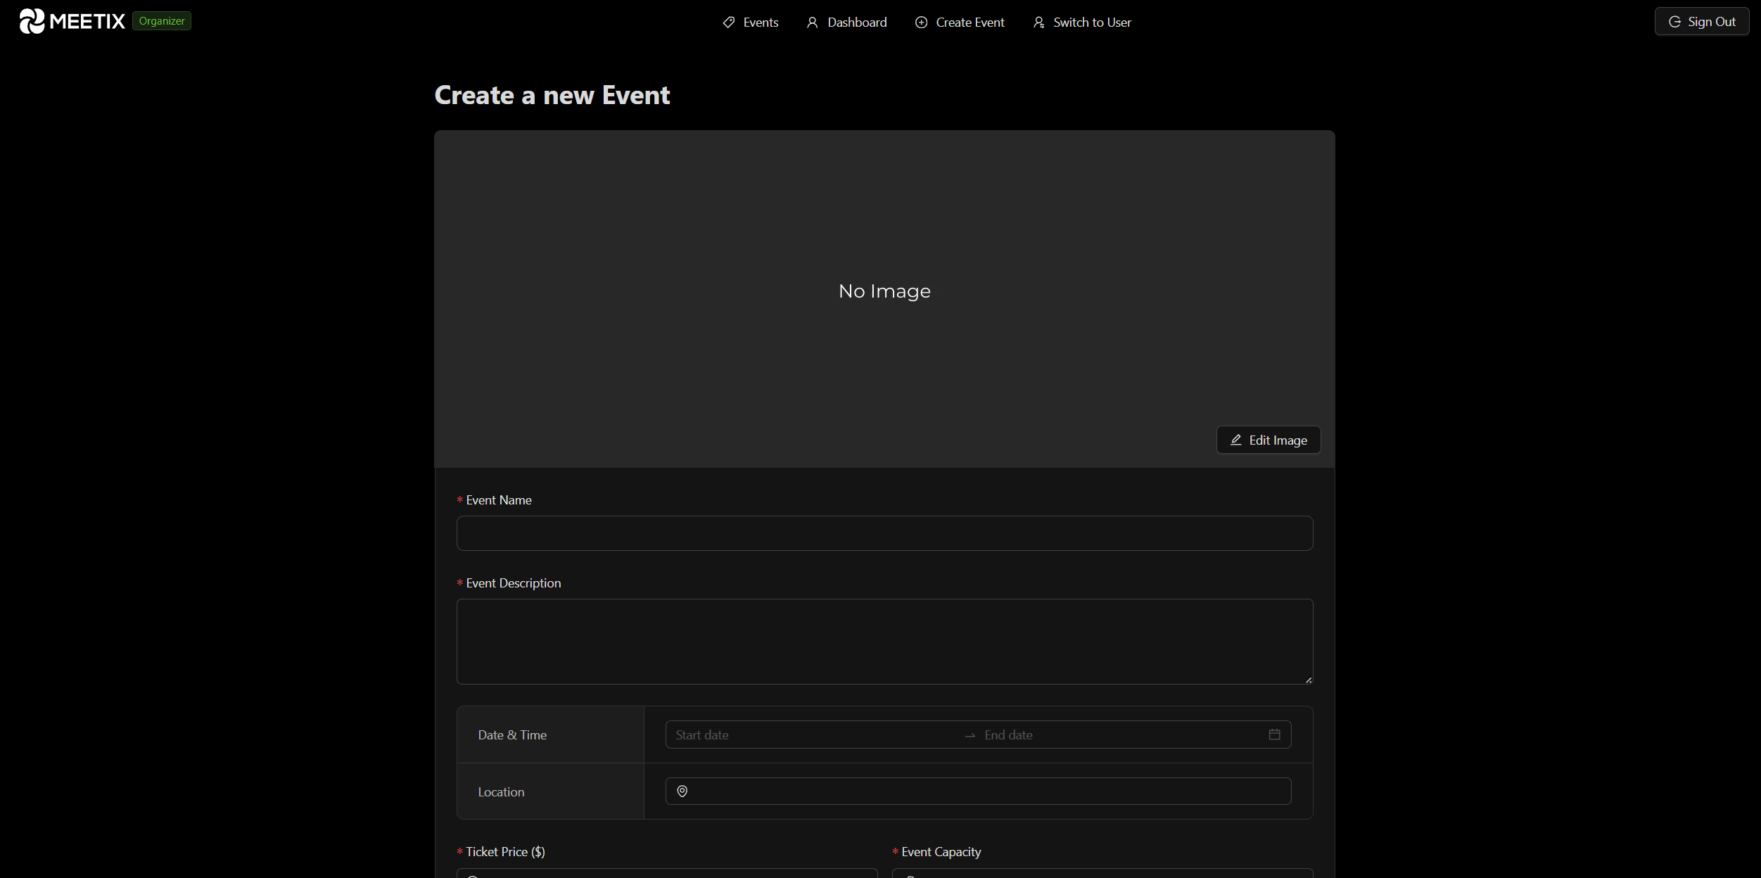
Task: Click inside the Event Description textarea
Action: coord(884,641)
